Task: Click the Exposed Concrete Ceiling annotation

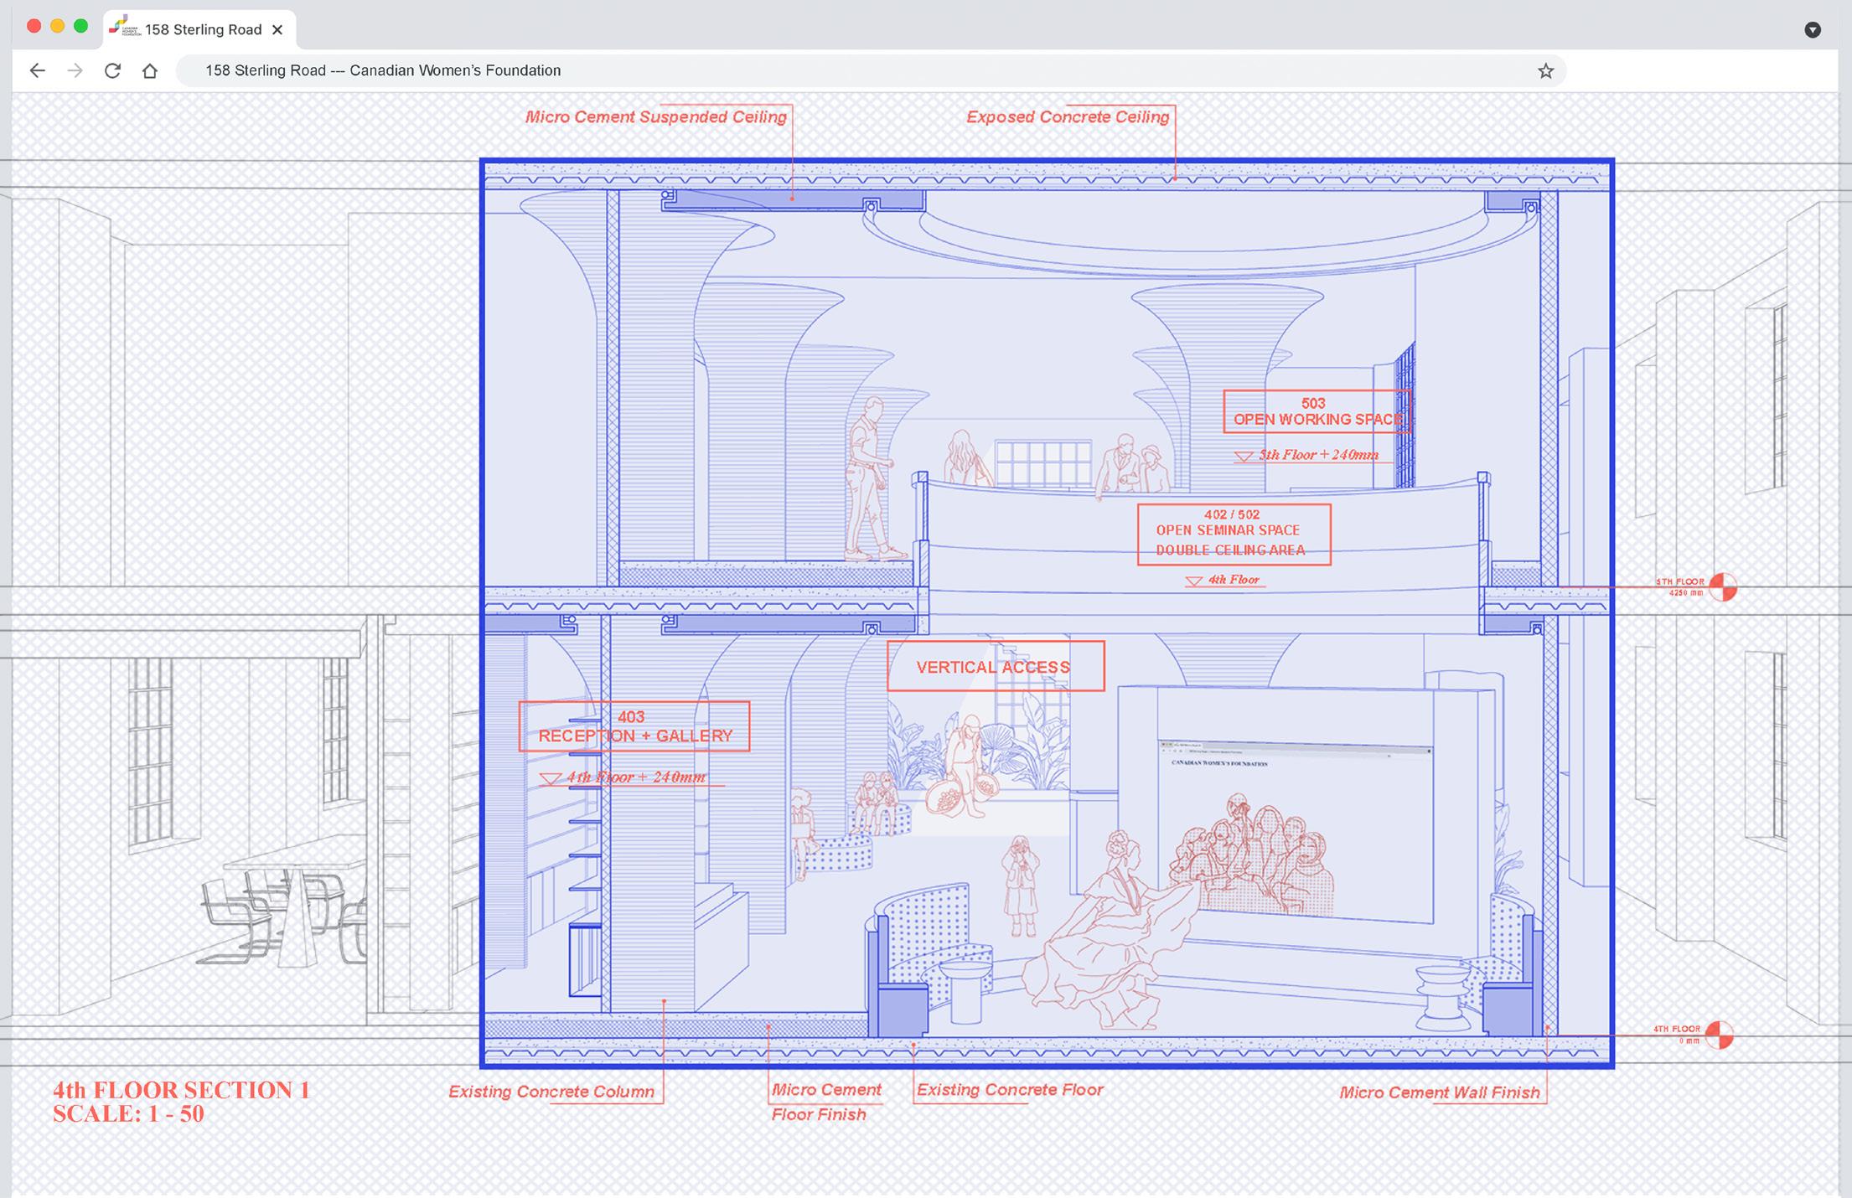Action: 1067,117
